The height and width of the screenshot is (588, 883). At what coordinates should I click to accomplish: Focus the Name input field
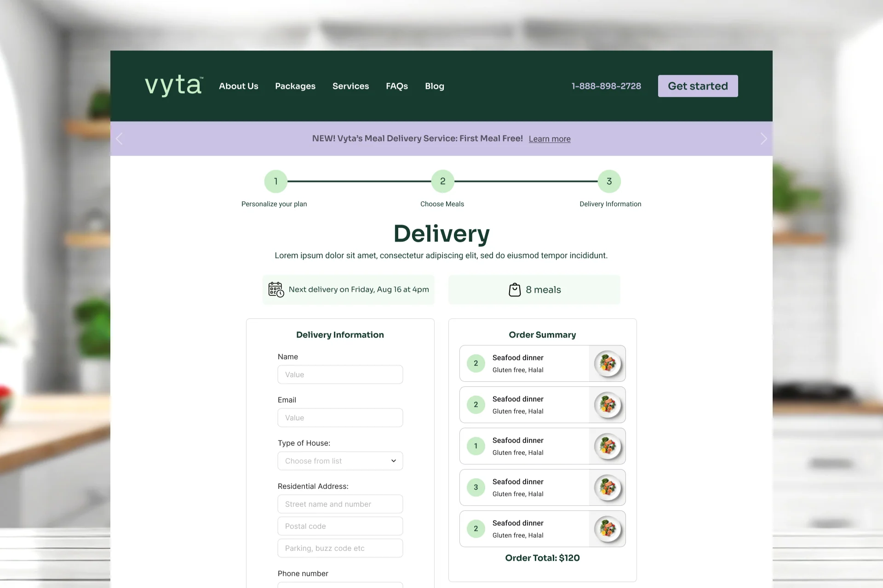click(x=340, y=374)
